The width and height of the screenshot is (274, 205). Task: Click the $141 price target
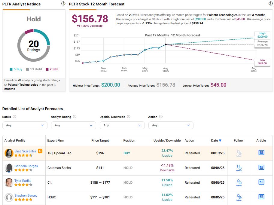(x=100, y=168)
